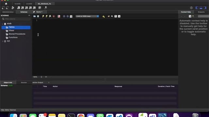The height and width of the screenshot is (117, 209).
Task: Select the Views node under ebdb
Action: 11,31
